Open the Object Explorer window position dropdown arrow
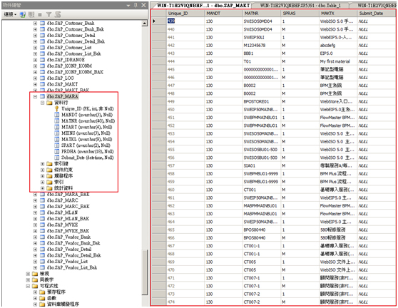The height and width of the screenshot is (308, 398). (x=128, y=5)
